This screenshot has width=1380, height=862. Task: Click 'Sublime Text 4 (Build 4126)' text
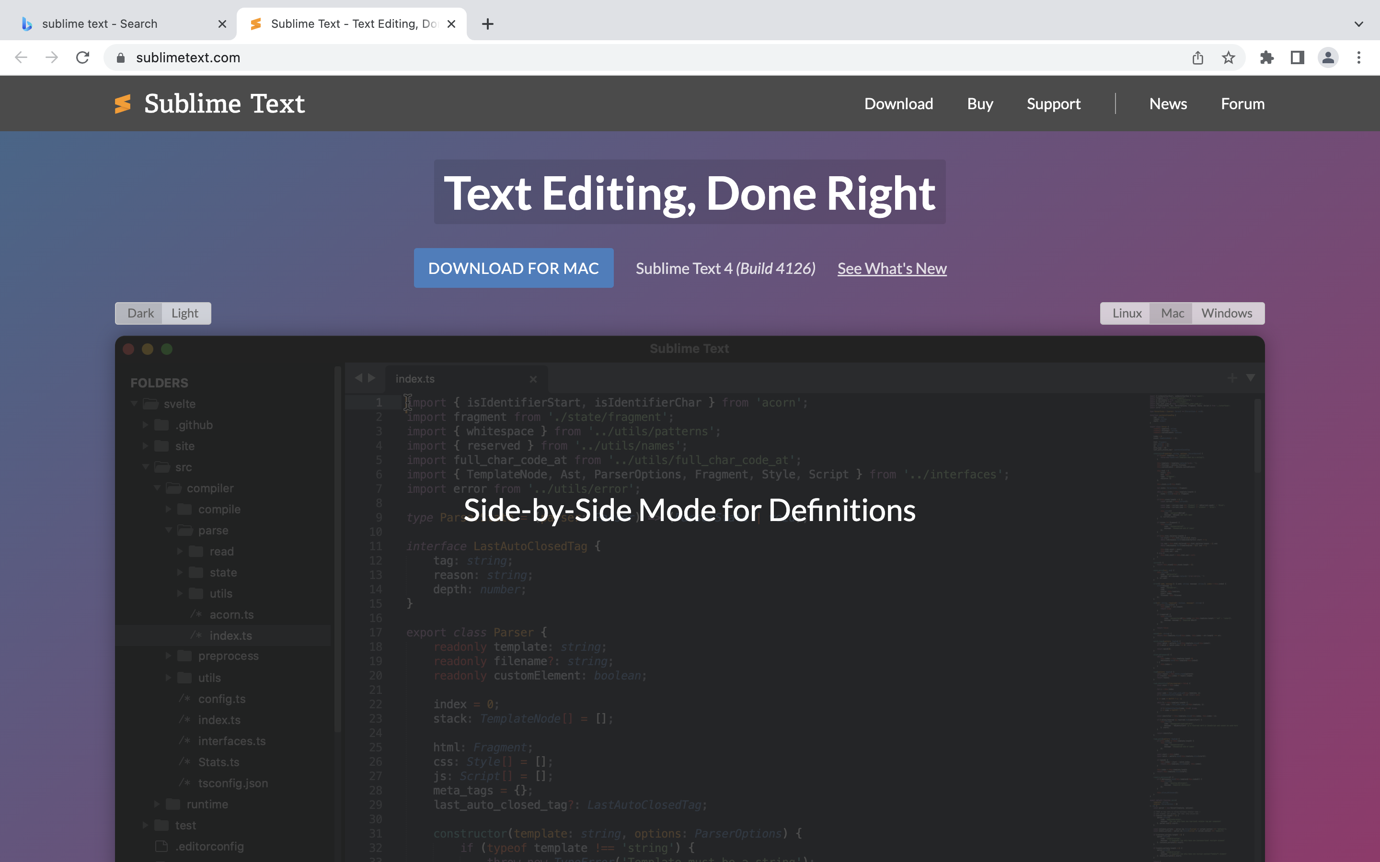tap(725, 269)
